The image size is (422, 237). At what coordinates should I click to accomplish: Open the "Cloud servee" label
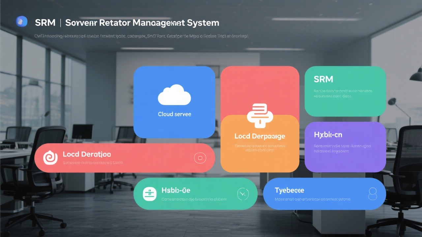pyautogui.click(x=174, y=114)
